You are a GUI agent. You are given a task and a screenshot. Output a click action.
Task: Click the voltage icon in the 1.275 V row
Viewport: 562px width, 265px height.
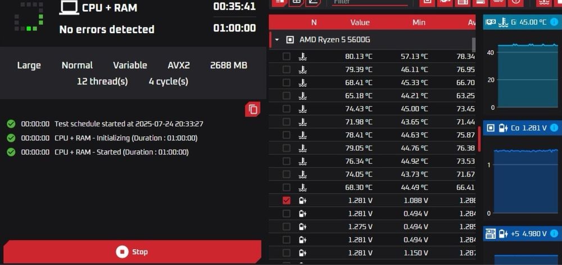(303, 226)
